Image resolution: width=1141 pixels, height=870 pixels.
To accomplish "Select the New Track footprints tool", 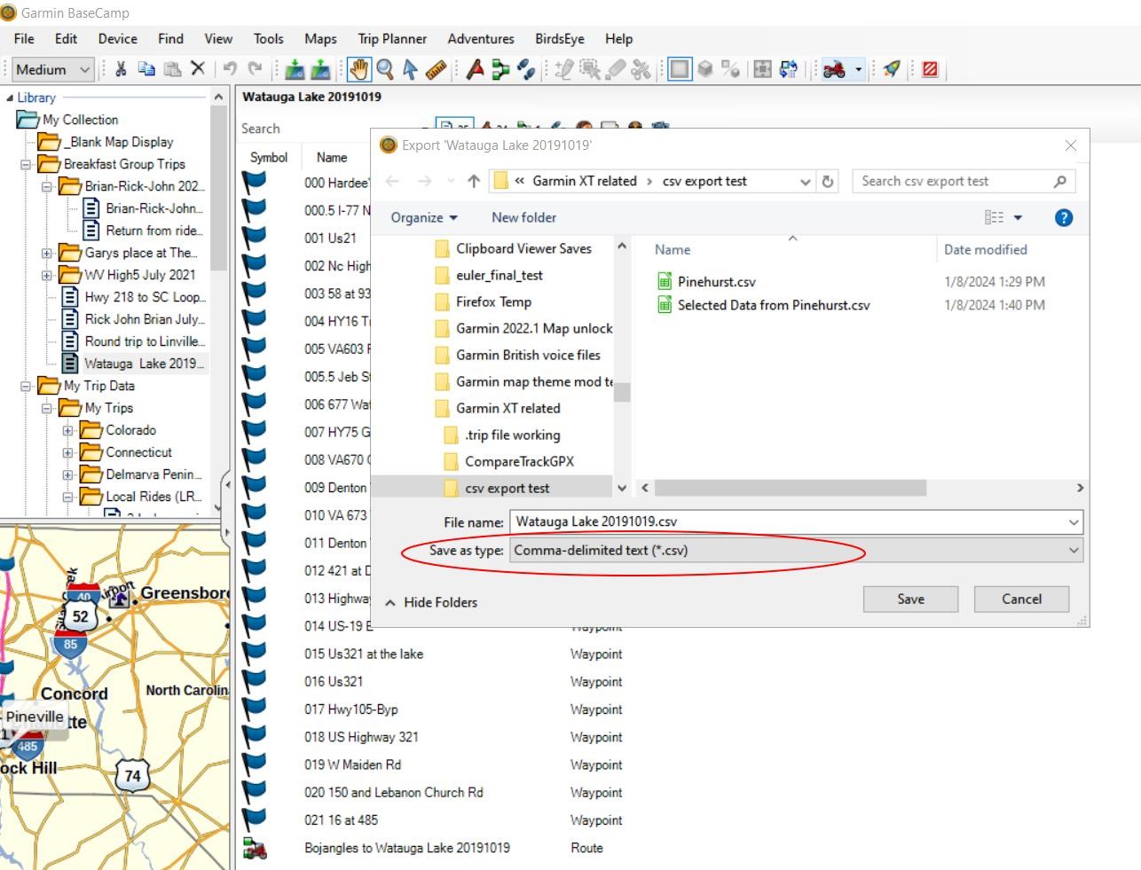I will pos(526,69).
